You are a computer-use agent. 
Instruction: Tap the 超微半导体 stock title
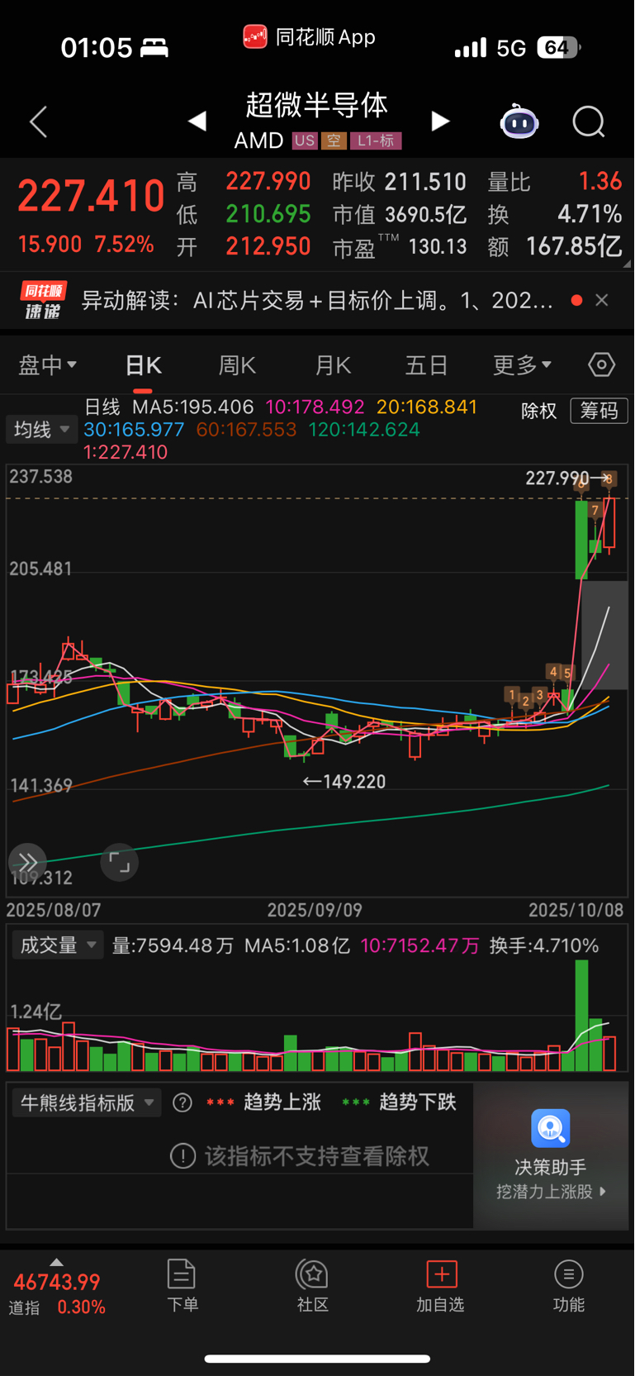tap(316, 105)
